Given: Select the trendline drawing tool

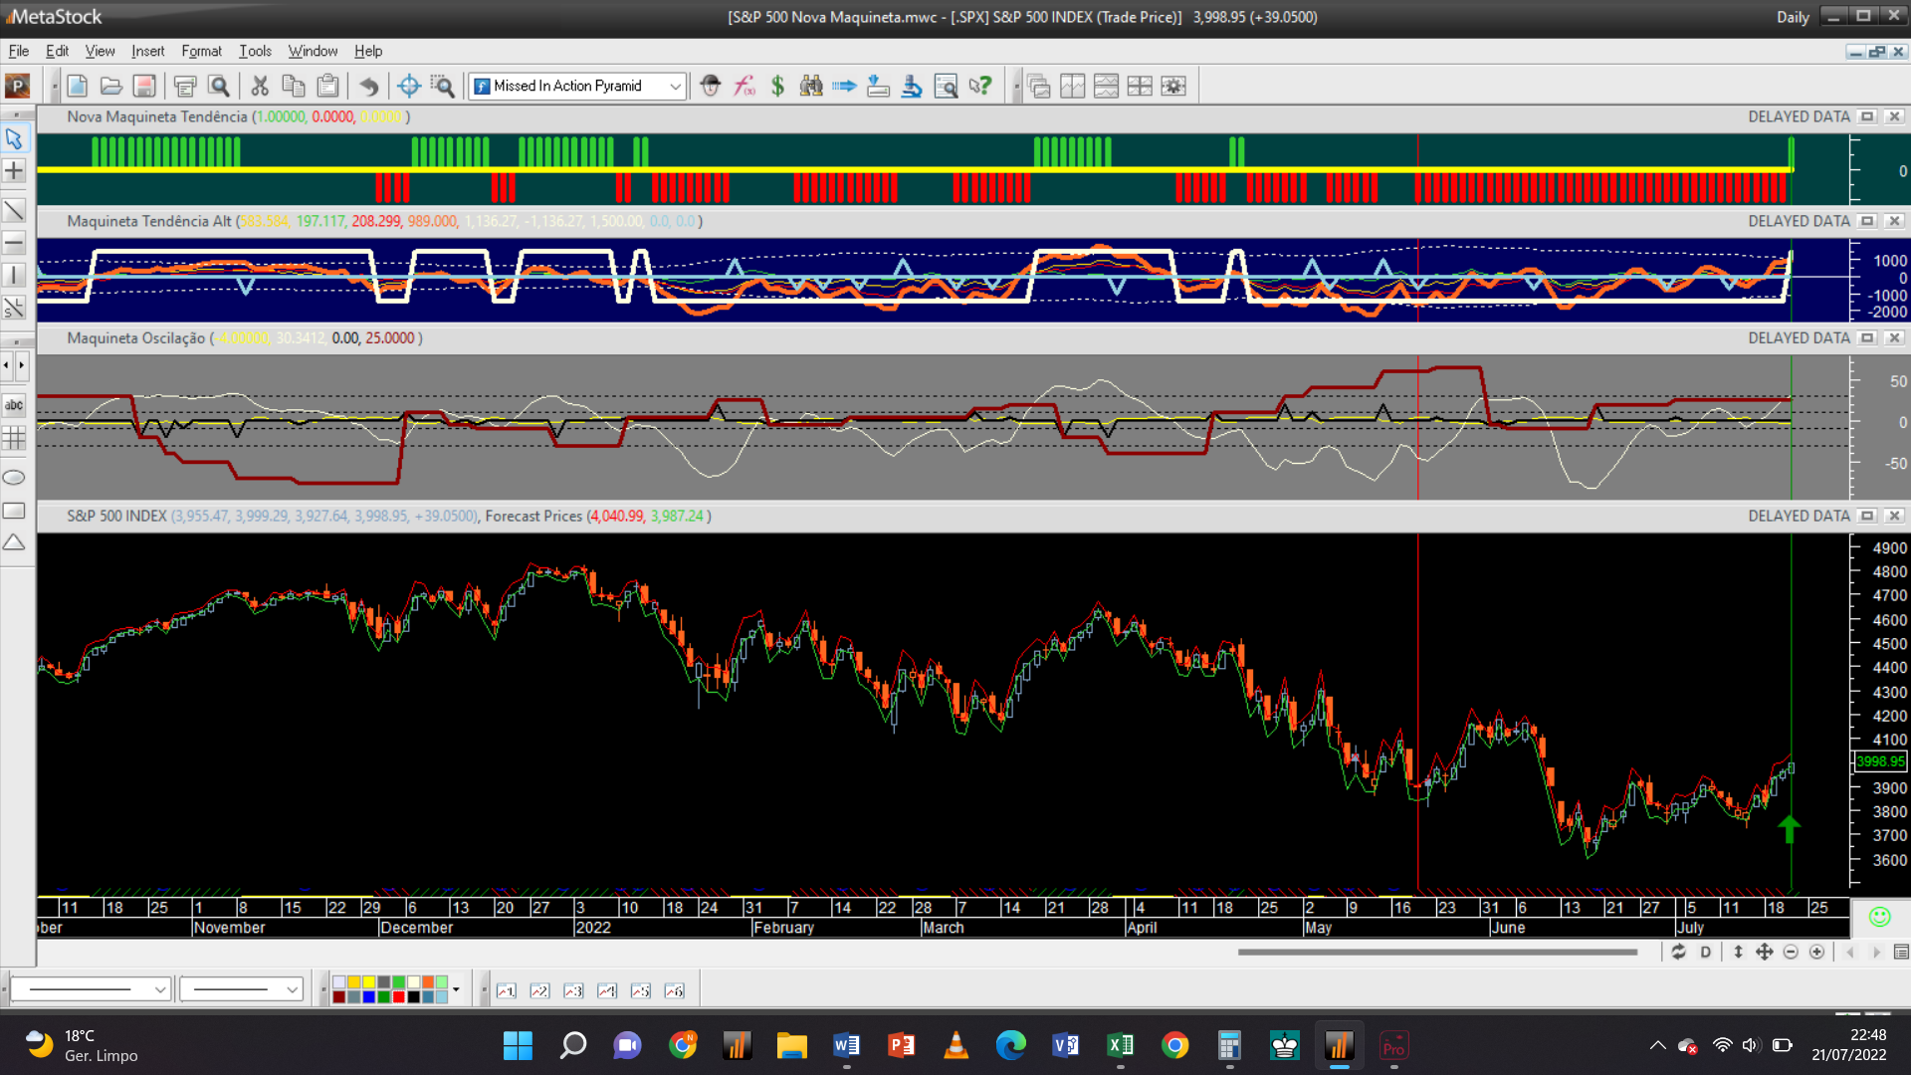Looking at the screenshot, I should [x=14, y=210].
